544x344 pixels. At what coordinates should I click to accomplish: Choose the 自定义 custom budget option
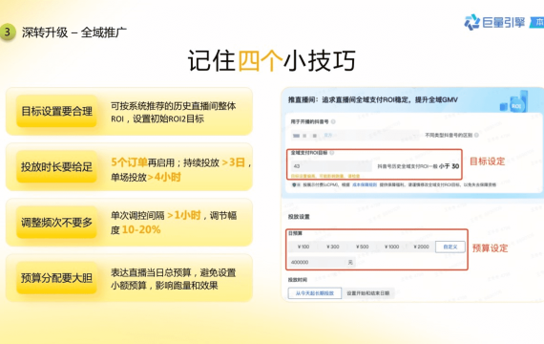tap(450, 247)
